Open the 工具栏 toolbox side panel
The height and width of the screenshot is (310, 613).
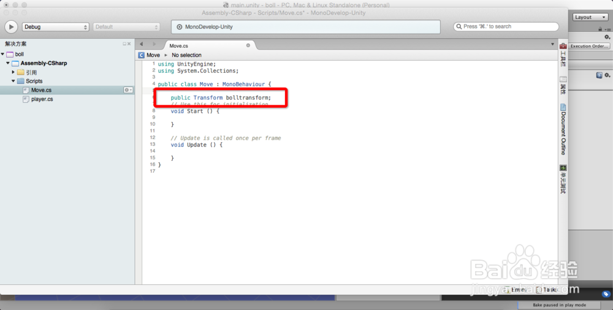[563, 56]
